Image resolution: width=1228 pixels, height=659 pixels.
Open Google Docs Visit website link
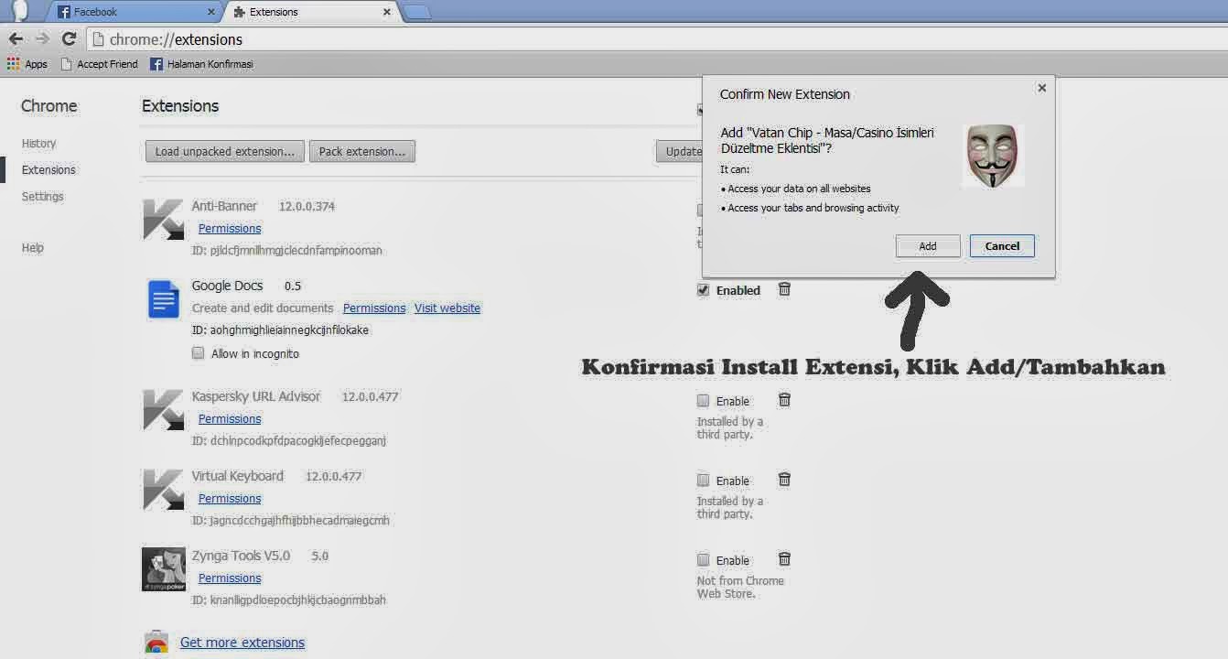[x=447, y=308]
